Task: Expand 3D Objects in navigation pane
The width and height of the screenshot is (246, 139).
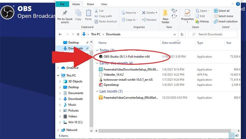Action: pos(60,82)
